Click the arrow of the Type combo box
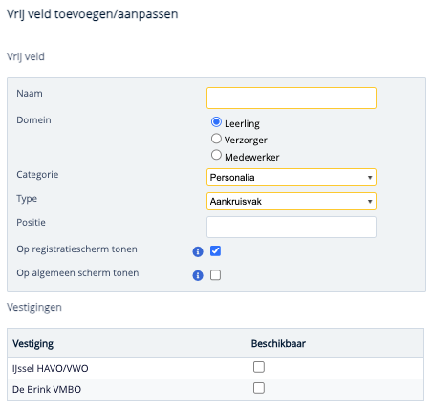This screenshot has height=411, width=433. pyautogui.click(x=370, y=202)
